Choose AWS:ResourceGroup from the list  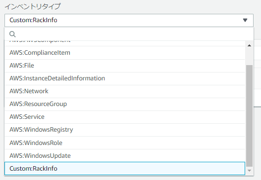pyautogui.click(x=125, y=104)
